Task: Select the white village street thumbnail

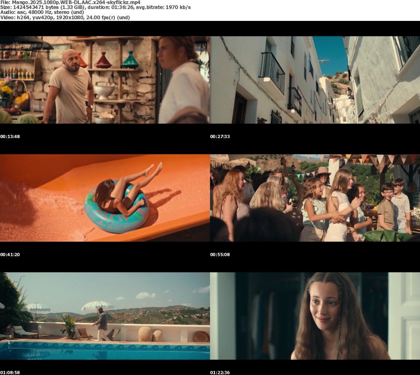Action: click(x=315, y=80)
